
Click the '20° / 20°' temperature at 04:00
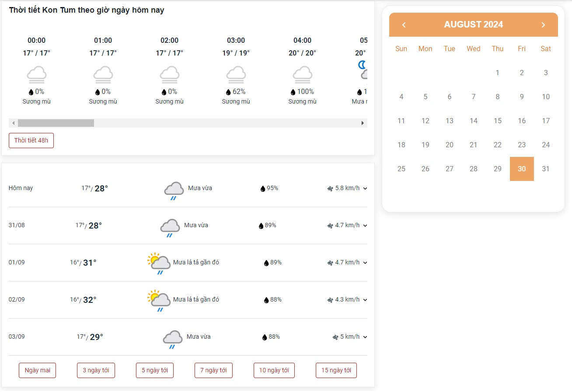pos(303,53)
